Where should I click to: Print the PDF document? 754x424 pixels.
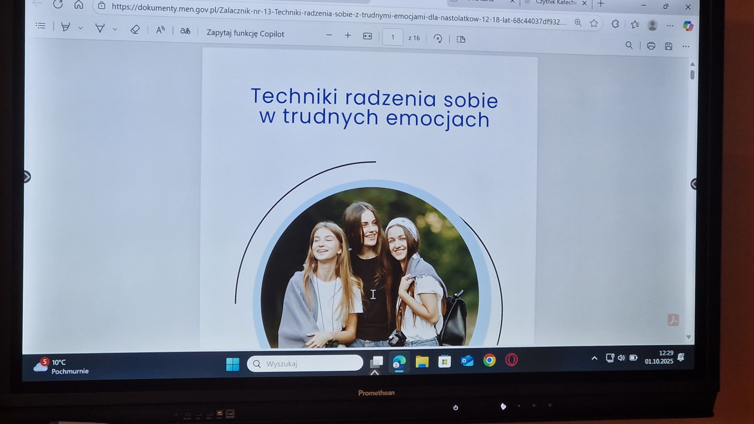click(651, 46)
